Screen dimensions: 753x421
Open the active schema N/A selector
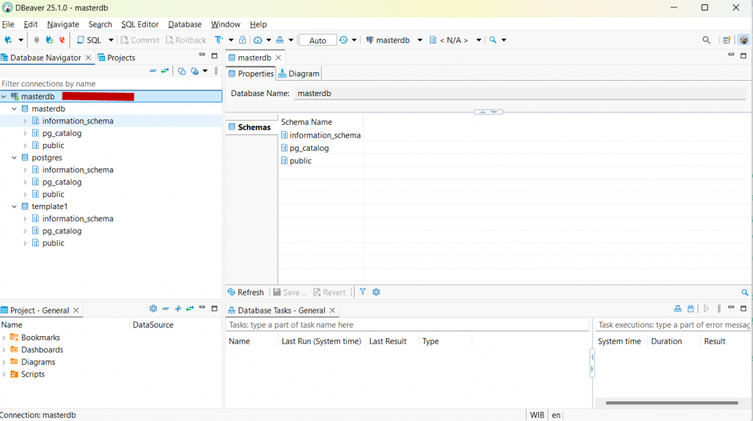454,40
